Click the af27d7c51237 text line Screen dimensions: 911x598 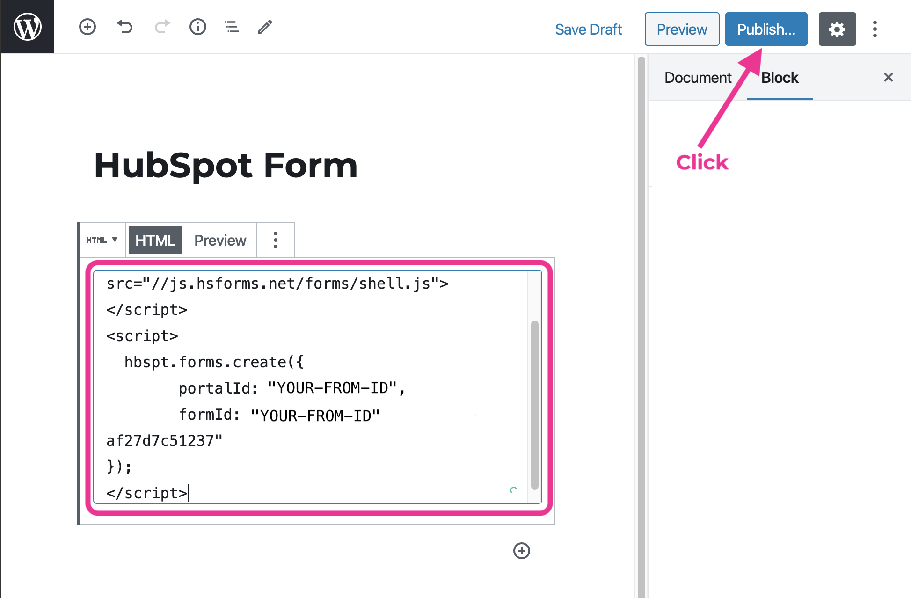click(x=164, y=441)
